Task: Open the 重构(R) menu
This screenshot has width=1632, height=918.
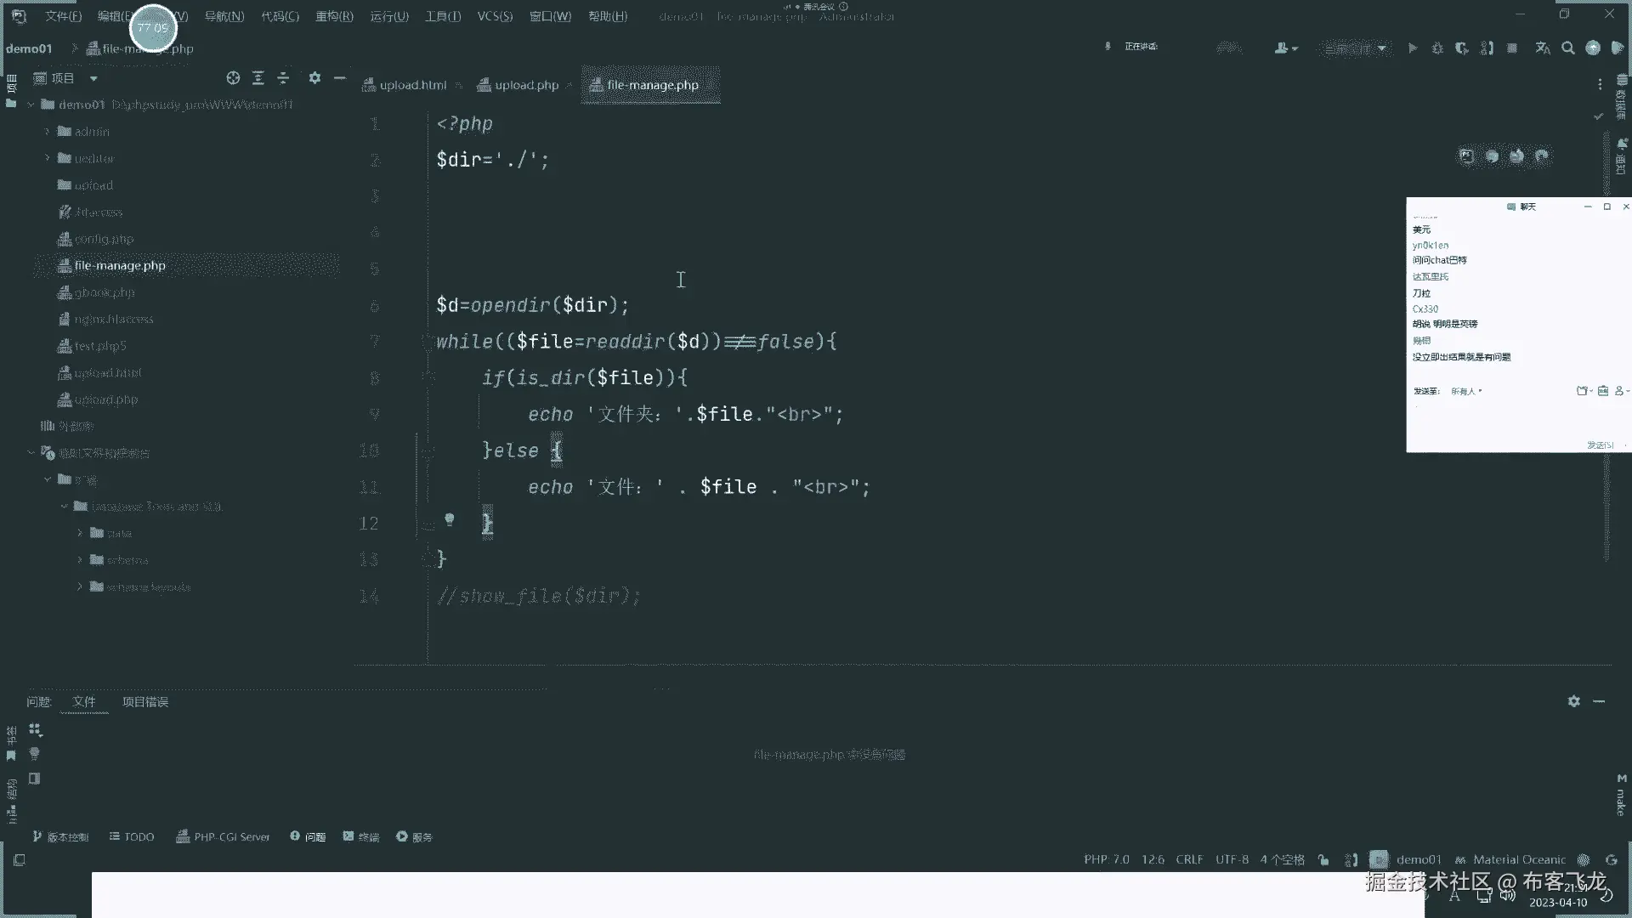Action: [334, 16]
